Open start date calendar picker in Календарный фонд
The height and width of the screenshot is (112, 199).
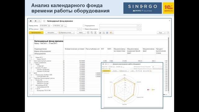coord(49,26)
